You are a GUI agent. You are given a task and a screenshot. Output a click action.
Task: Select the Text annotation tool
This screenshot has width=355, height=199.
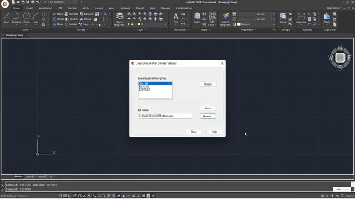tap(176, 18)
